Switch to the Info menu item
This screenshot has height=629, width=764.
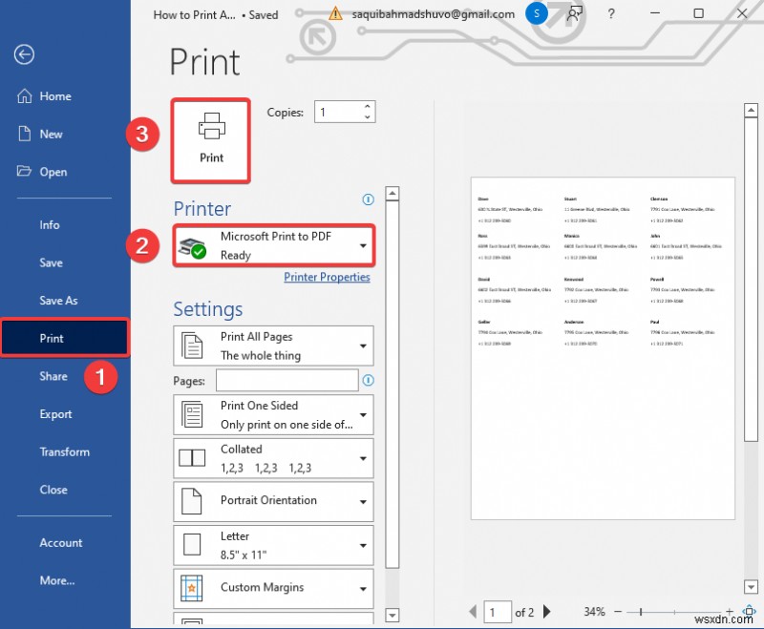coord(50,224)
